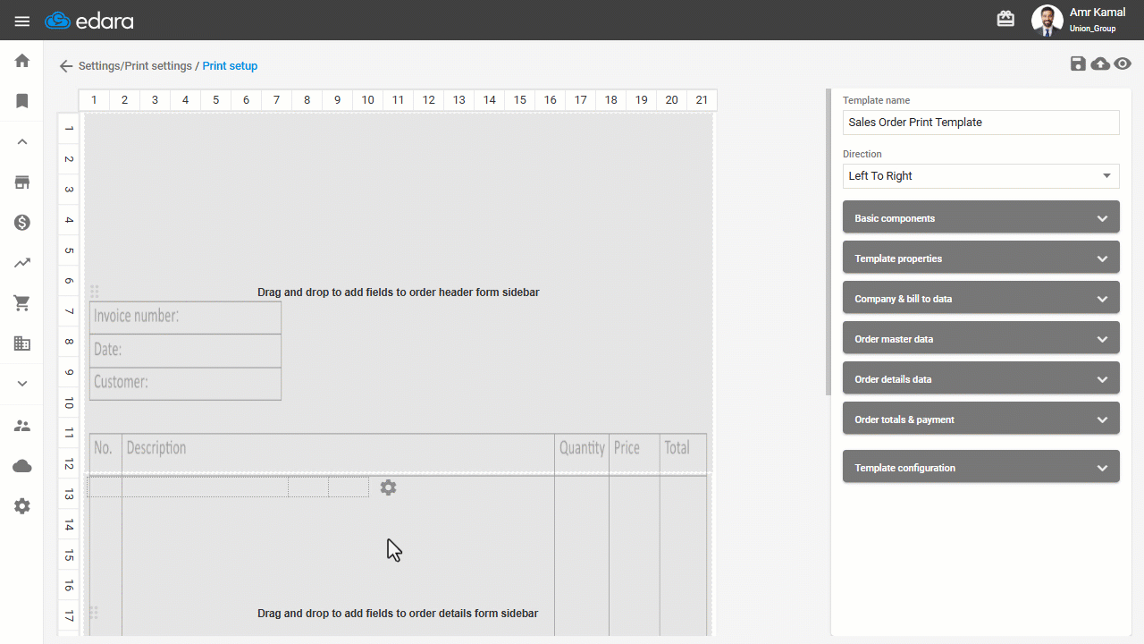Open the store sidebar icon

22,182
